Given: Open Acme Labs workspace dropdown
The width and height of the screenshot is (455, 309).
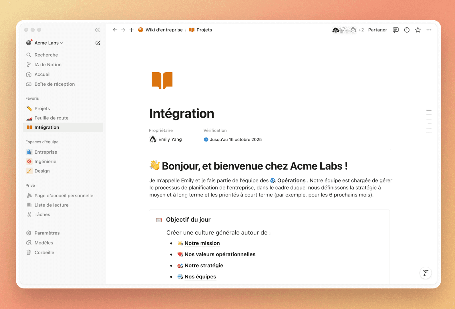Looking at the screenshot, I should [45, 43].
